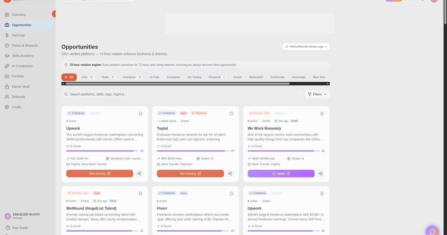Click the Worldwide (150+ countries) text
The width and height of the screenshot is (447, 235).
127,159
